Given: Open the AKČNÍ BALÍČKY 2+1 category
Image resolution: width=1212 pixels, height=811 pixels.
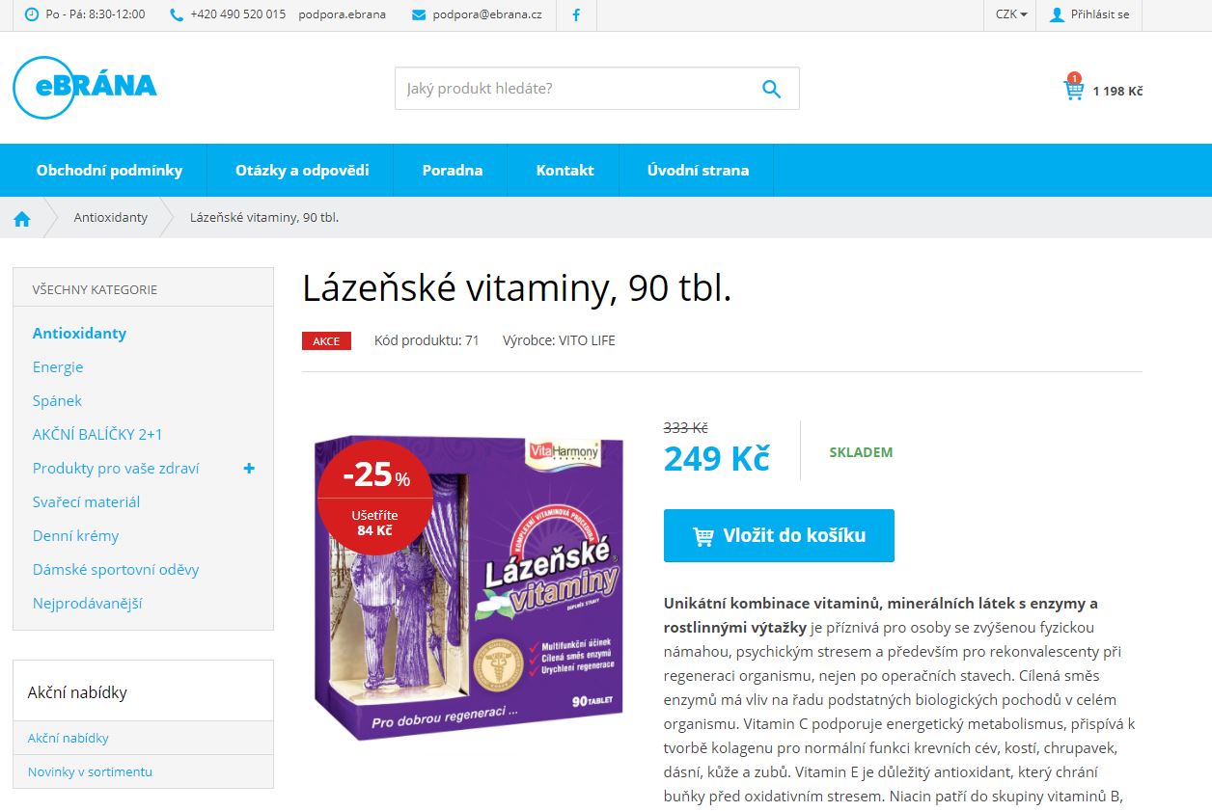Looking at the screenshot, I should pos(97,435).
